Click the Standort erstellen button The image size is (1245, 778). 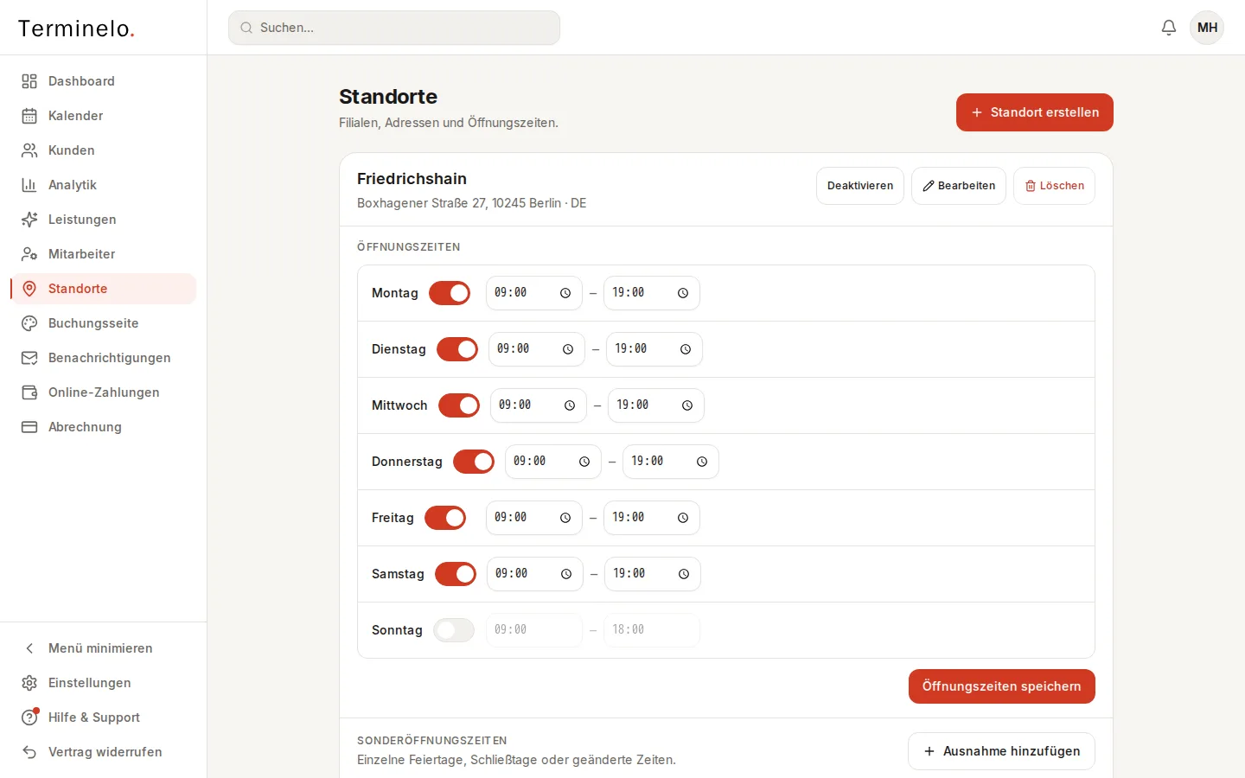click(1035, 112)
